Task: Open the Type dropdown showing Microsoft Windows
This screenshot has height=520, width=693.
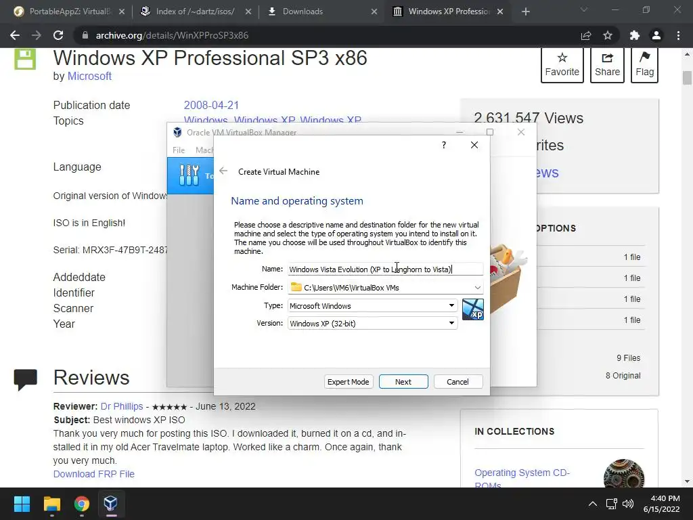Action: tap(372, 305)
